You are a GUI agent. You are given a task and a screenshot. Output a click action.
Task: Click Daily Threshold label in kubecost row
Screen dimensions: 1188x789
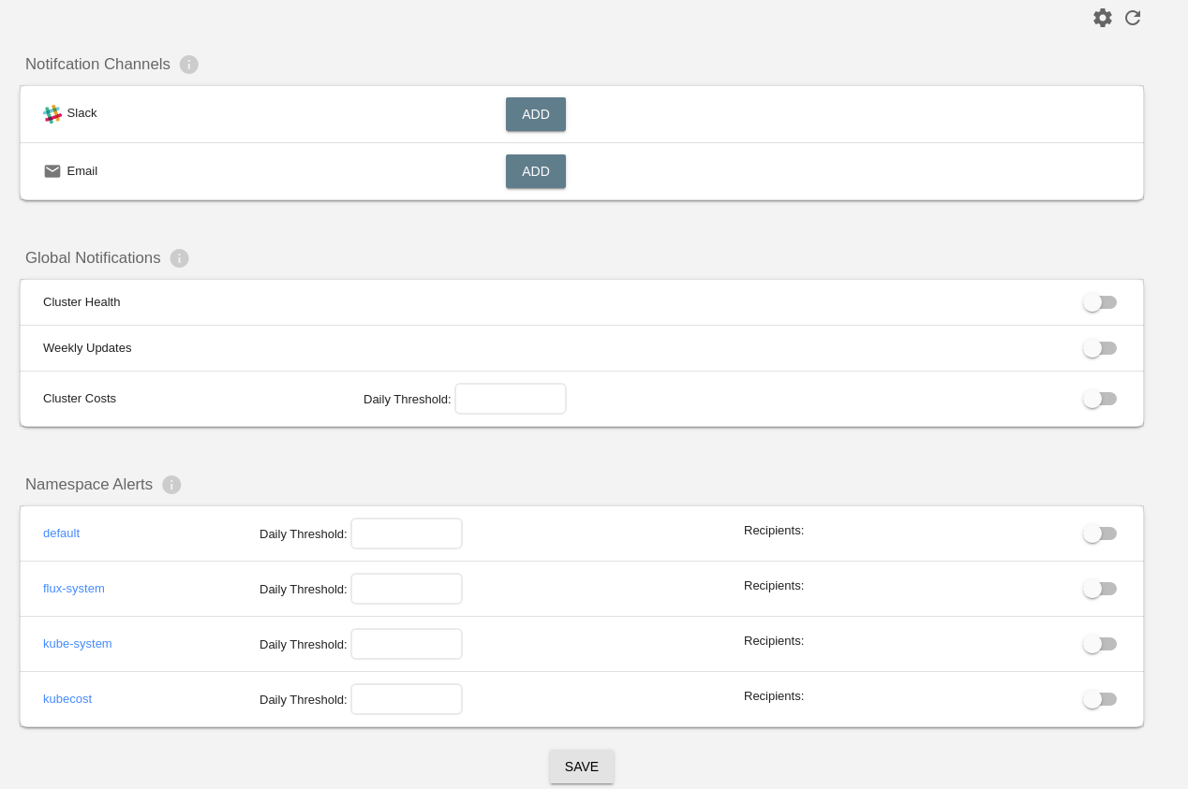pos(304,700)
